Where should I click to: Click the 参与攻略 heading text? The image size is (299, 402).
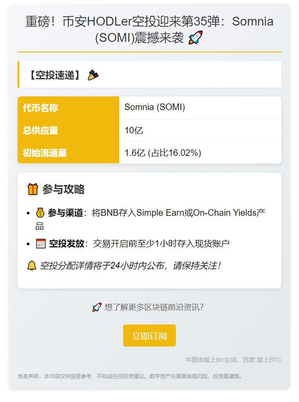pyautogui.click(x=63, y=189)
